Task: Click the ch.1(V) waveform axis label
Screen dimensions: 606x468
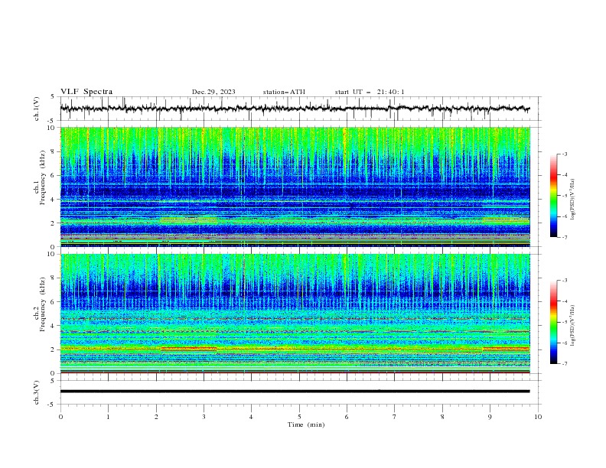Action: point(37,109)
